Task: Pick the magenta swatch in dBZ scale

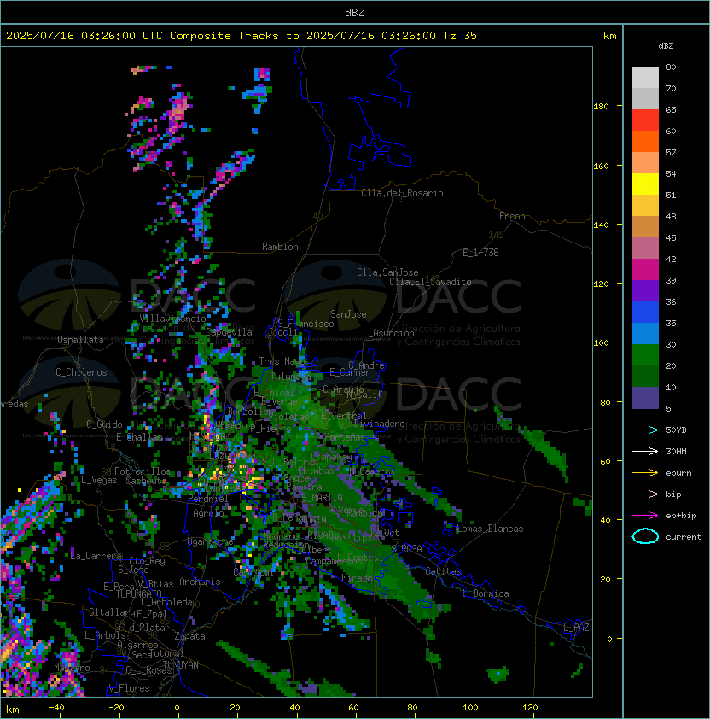Action: 645,270
